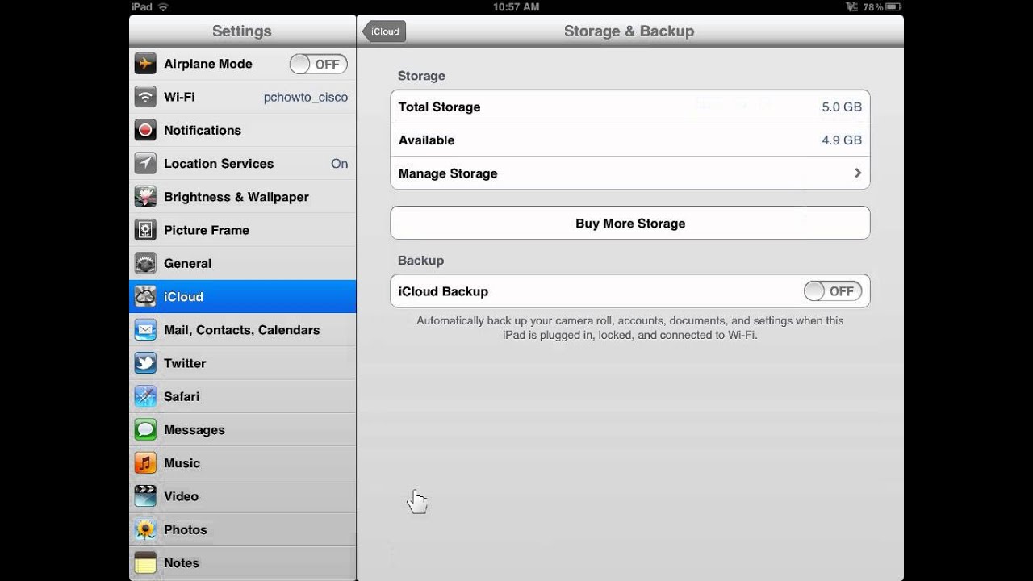The height and width of the screenshot is (581, 1033).
Task: Tap the Mail, Contacts, Calendars icon
Action: 145,330
